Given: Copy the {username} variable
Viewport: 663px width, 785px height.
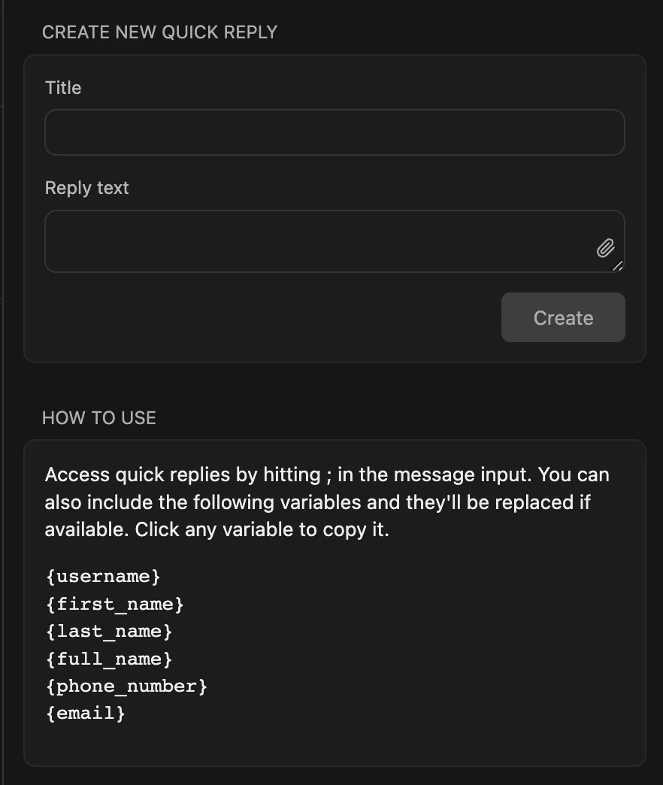Looking at the screenshot, I should click(x=102, y=576).
